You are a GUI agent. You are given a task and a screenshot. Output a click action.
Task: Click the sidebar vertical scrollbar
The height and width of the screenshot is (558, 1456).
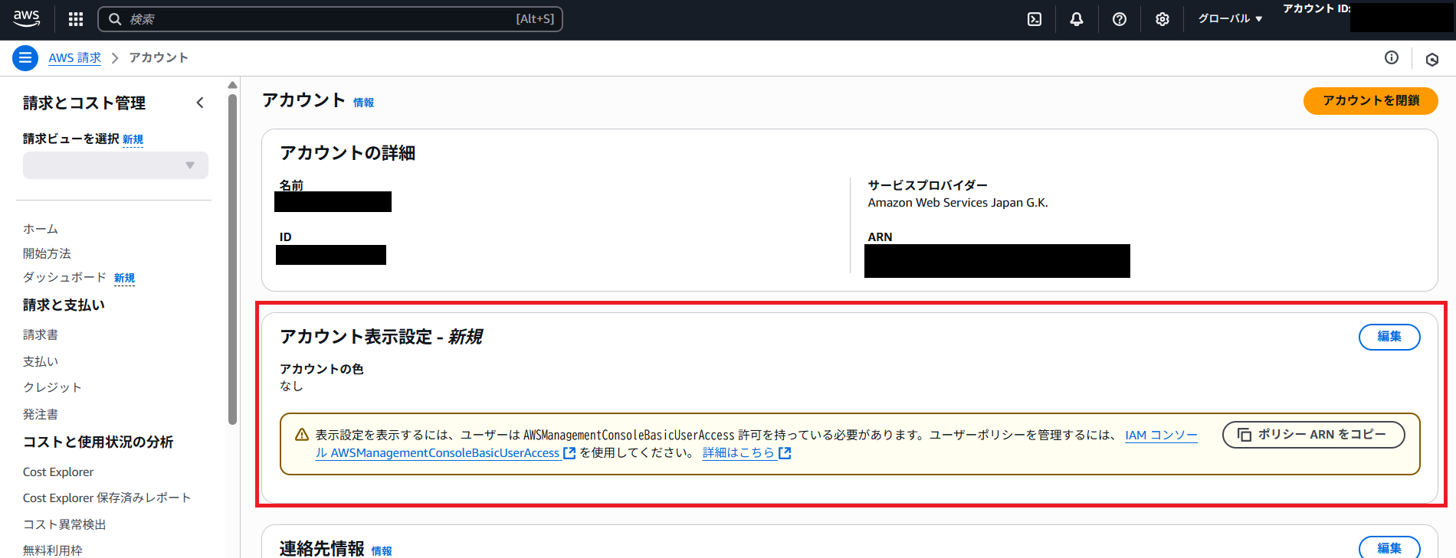click(x=233, y=260)
